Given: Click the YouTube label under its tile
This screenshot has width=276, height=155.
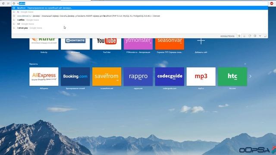Looking at the screenshot, I should point(107,52).
